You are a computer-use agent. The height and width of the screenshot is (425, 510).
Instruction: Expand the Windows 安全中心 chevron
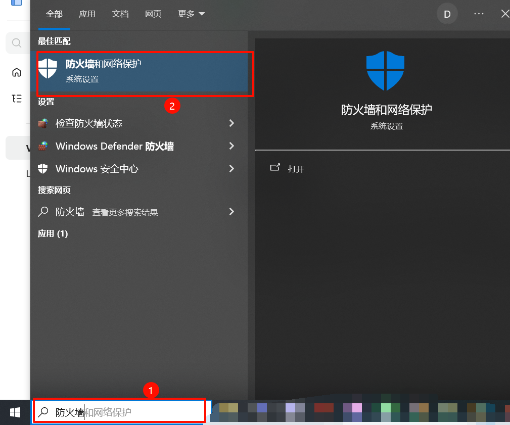click(231, 169)
